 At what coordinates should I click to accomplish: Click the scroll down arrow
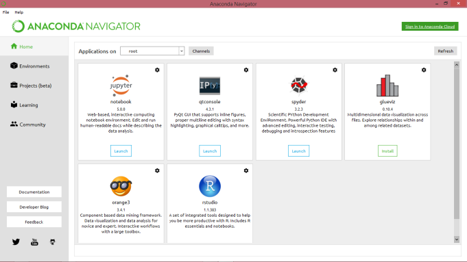point(457,239)
